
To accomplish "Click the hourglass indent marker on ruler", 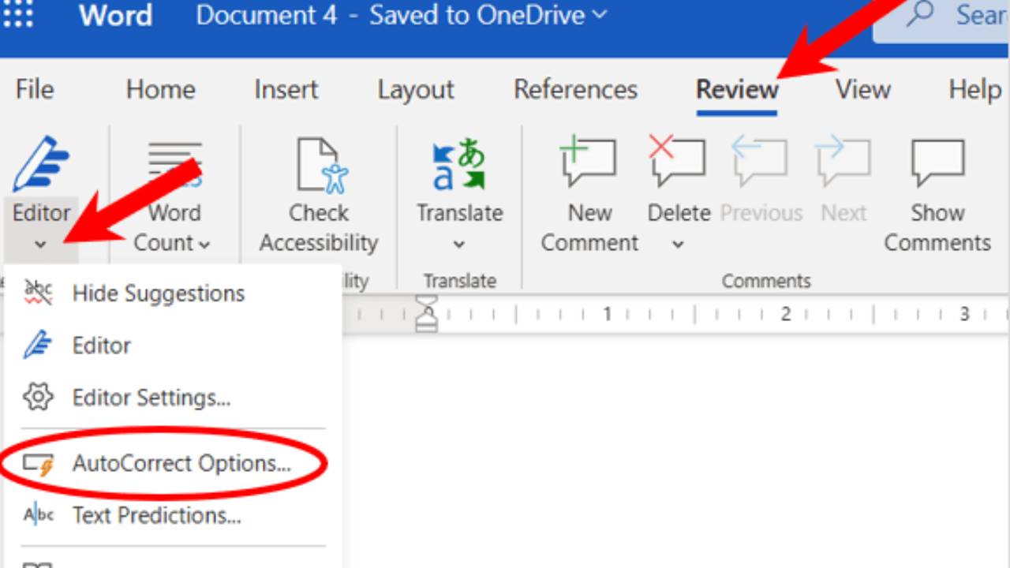I will [x=427, y=315].
